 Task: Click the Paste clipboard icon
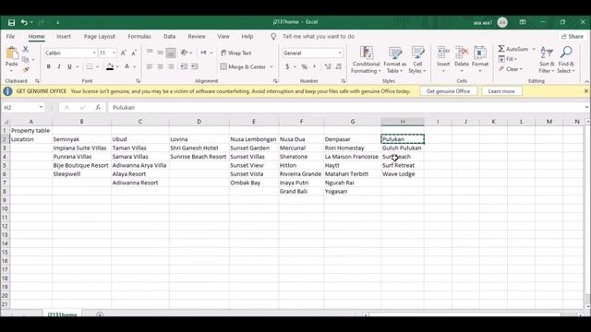pos(12,53)
